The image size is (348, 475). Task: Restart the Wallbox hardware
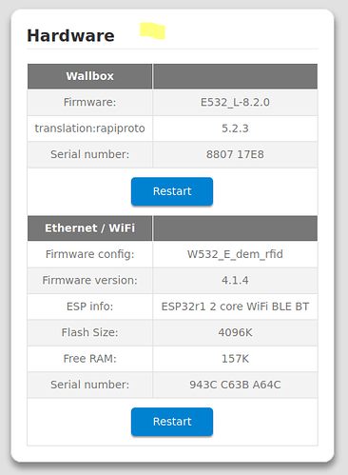coord(172,191)
